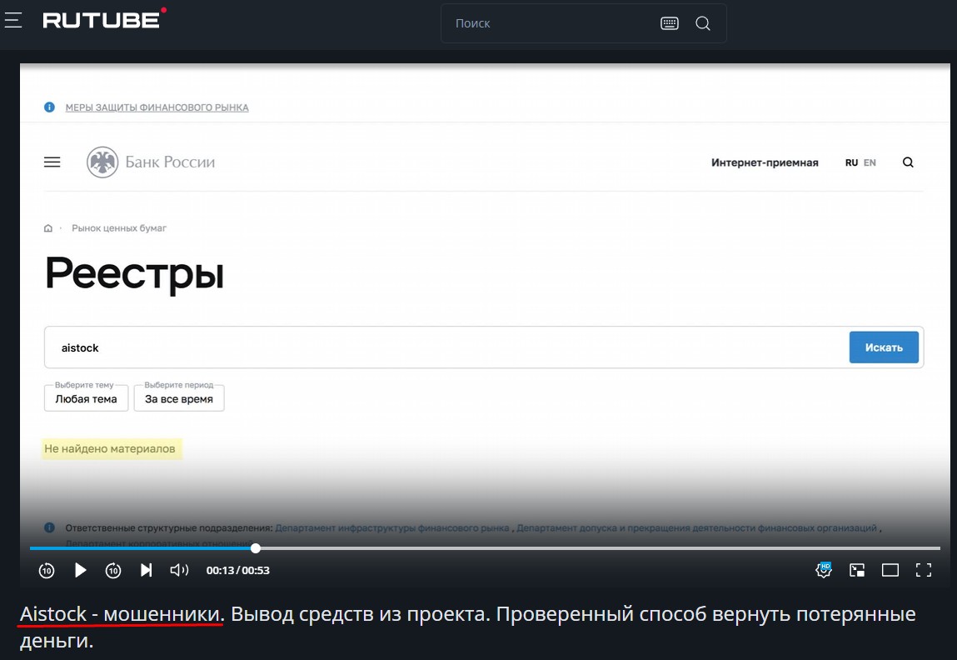Toggle theater wide-screen mode
Viewport: 957px width, 660px height.
click(x=890, y=570)
